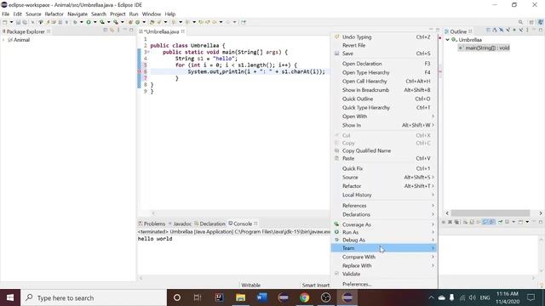Open Word from the taskbar
545x306 pixels.
(x=261, y=297)
